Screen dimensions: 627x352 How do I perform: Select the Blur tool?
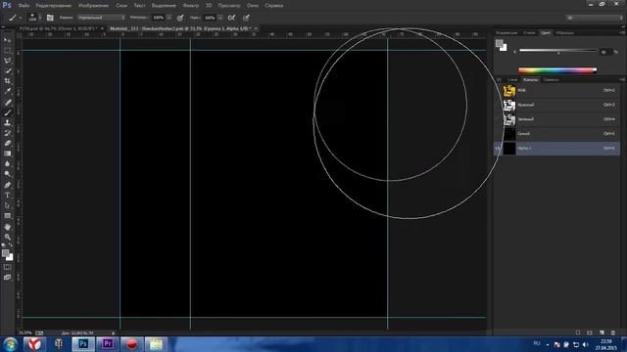click(x=7, y=164)
